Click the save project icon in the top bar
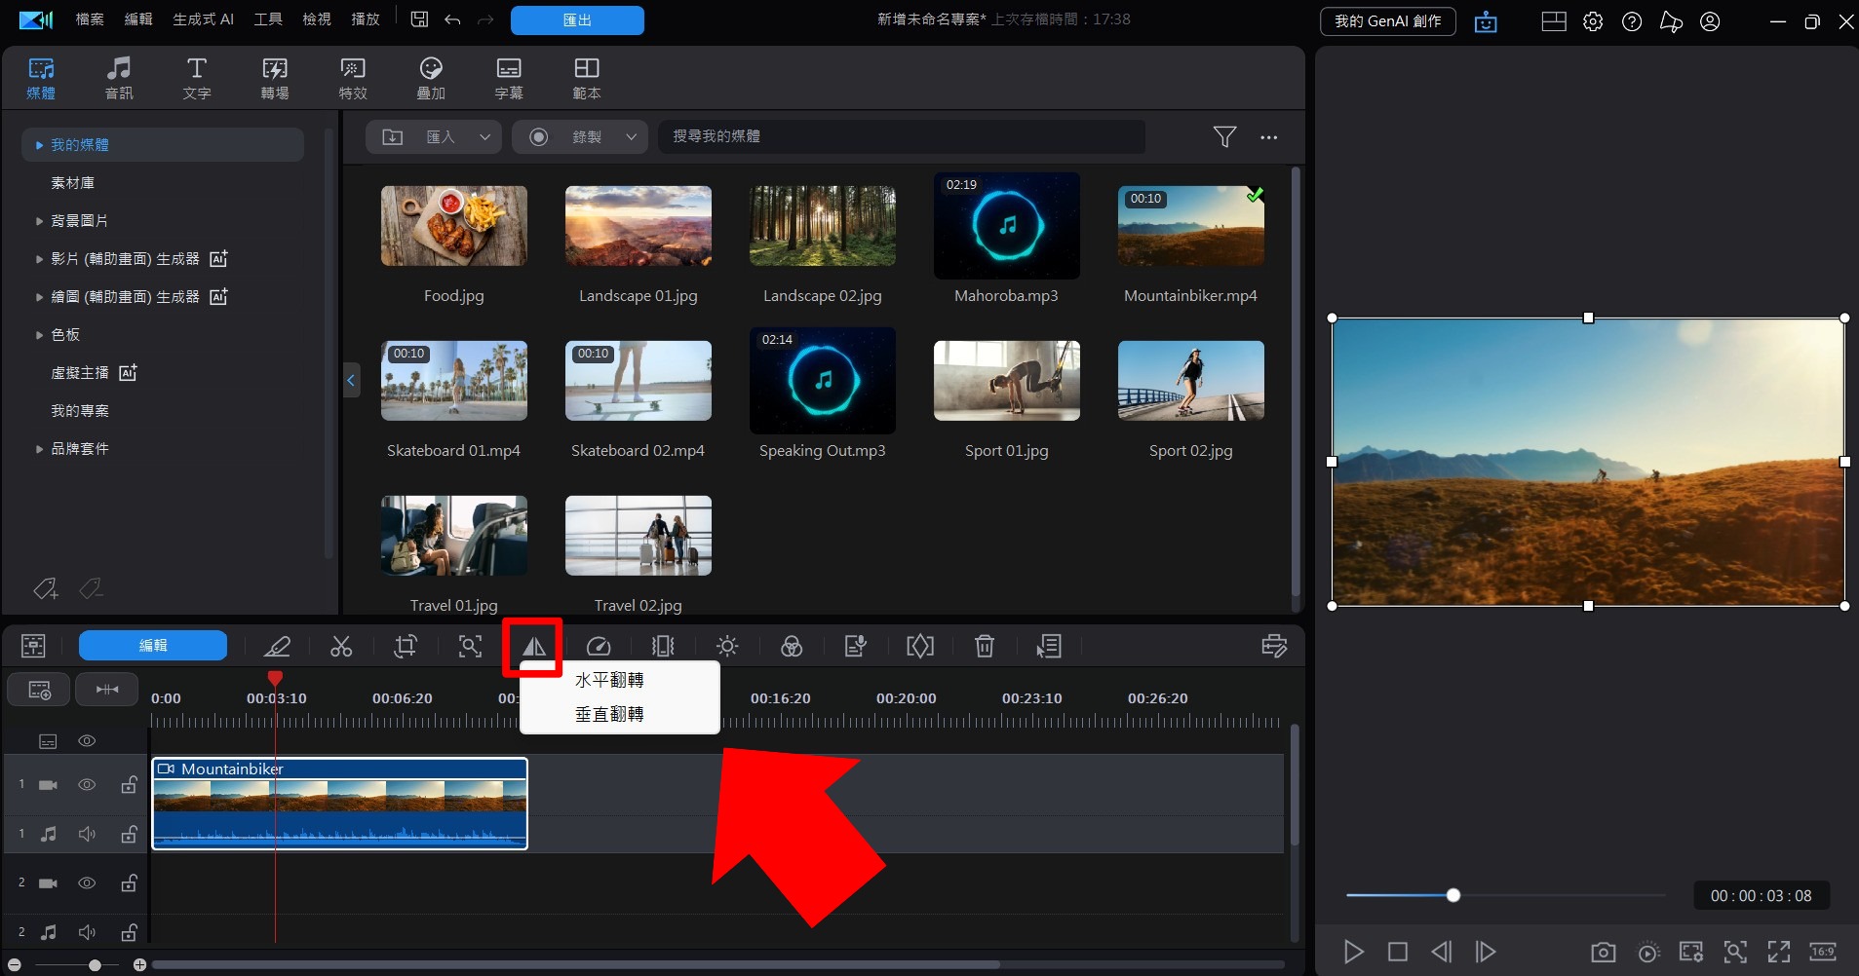This screenshot has height=976, width=1859. pos(419,19)
